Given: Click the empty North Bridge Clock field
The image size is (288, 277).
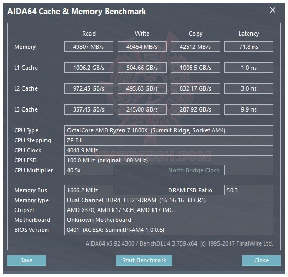Looking at the screenshot, I should [x=249, y=170].
